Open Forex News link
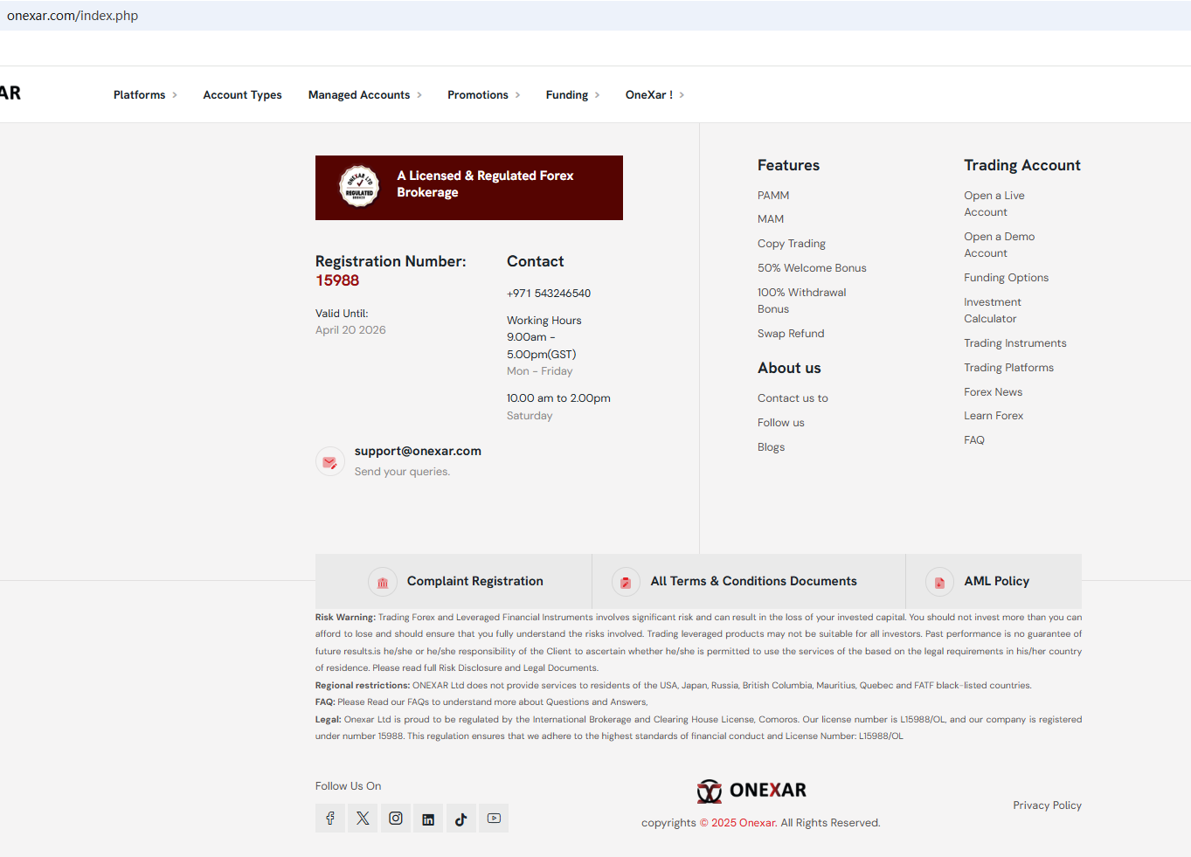This screenshot has height=857, width=1191. coord(993,392)
